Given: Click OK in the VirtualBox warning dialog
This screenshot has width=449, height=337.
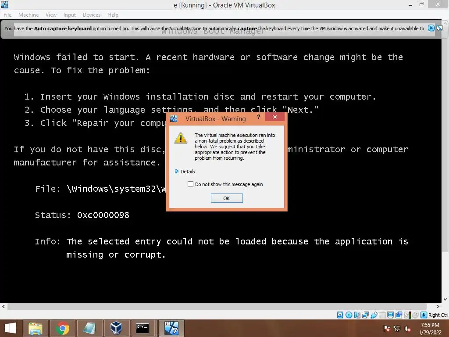Looking at the screenshot, I should click(x=227, y=198).
